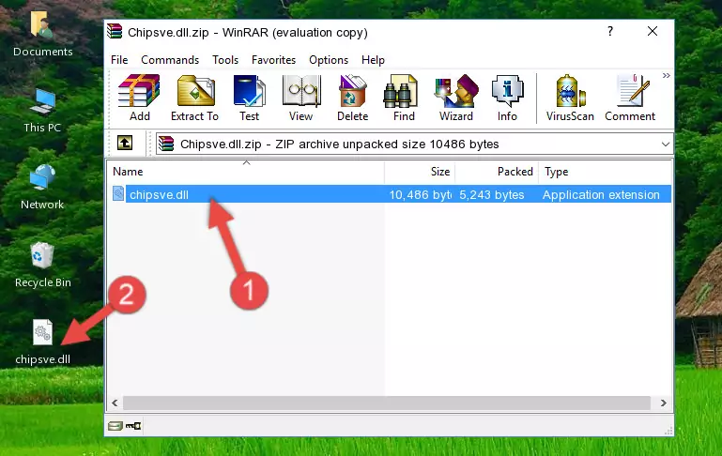Sort by Type column header
The width and height of the screenshot is (722, 456).
605,172
